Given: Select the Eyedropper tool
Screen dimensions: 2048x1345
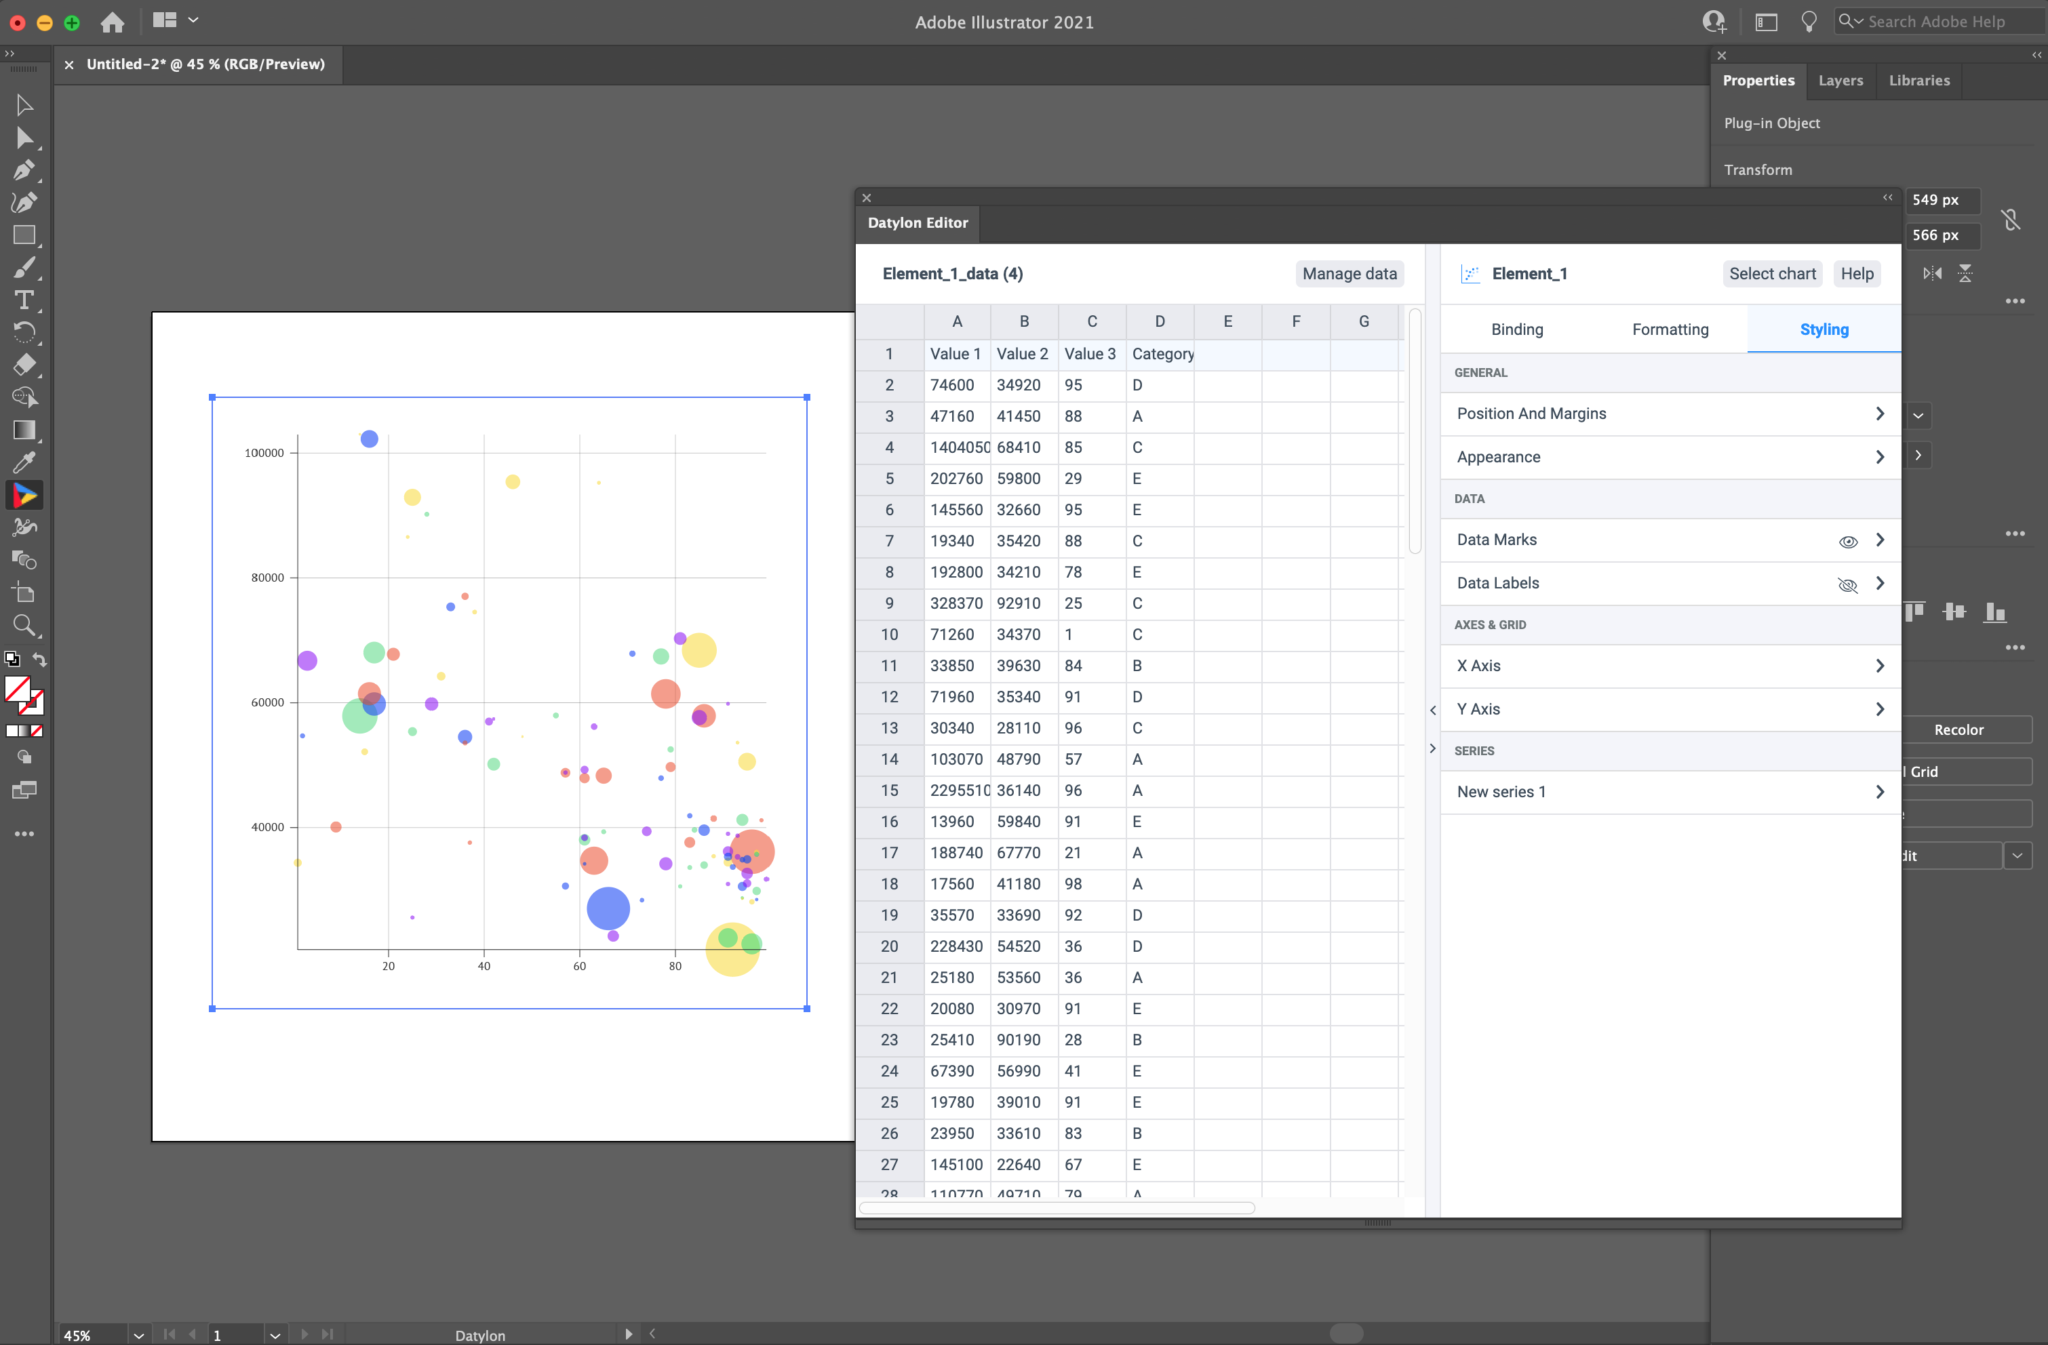Looking at the screenshot, I should point(24,462).
